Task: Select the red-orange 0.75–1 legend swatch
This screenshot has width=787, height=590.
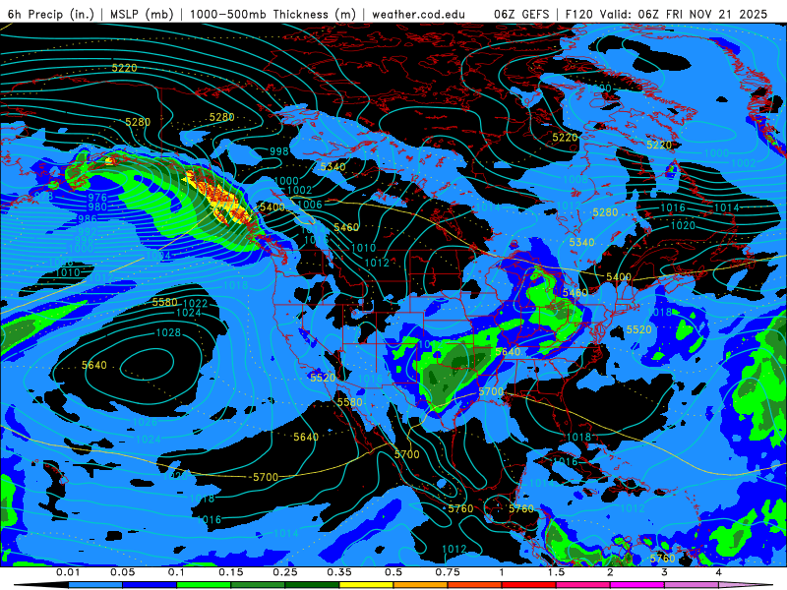Action: 475,585
